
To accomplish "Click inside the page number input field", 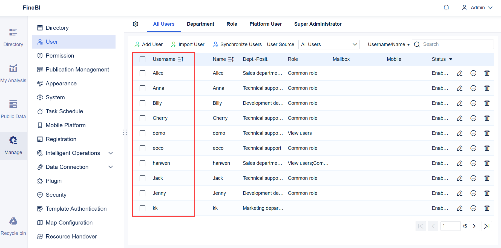I will [x=450, y=226].
